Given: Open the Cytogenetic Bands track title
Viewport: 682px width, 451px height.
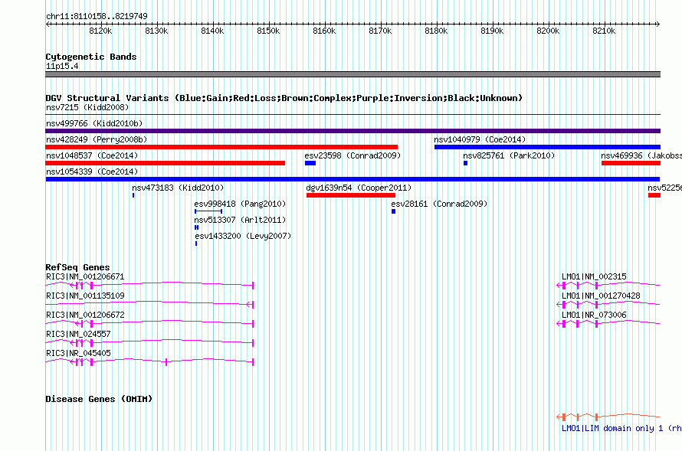Looking at the screenshot, I should point(91,57).
